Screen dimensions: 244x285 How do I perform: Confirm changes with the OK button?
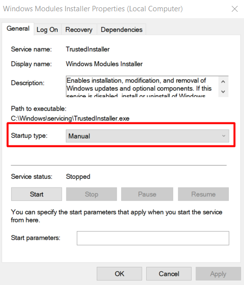coord(119,274)
